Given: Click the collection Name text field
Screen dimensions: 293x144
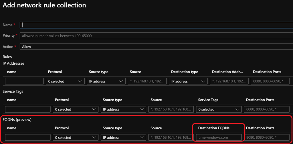Looking at the screenshot, I should pyautogui.click(x=156, y=25).
